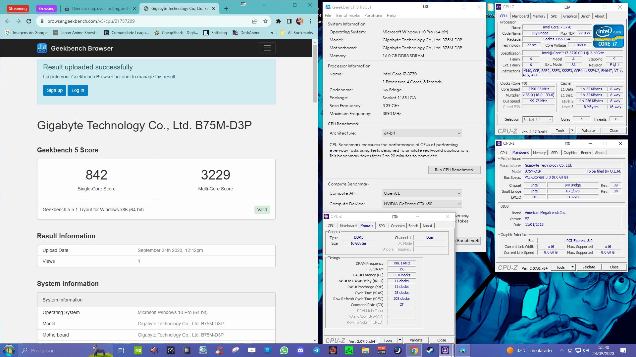636x357 pixels.
Task: Click Run CPU Benchmark button
Action: tap(454, 170)
